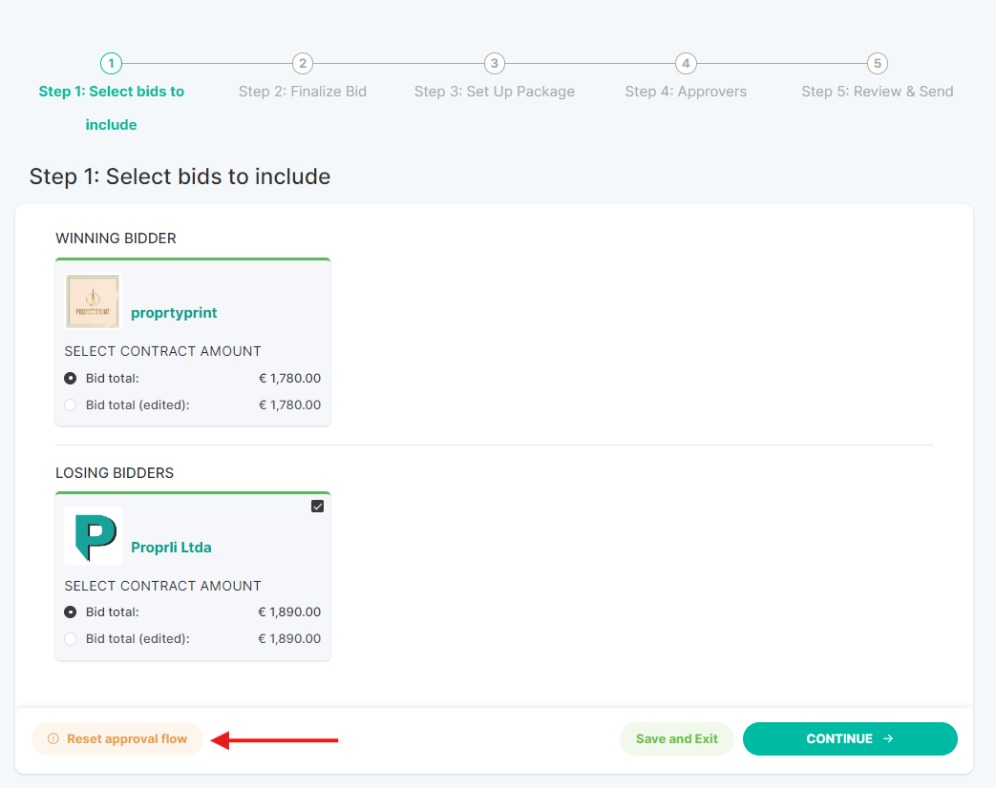This screenshot has height=788, width=996.
Task: Click the step 3 circle indicator
Action: click(495, 64)
